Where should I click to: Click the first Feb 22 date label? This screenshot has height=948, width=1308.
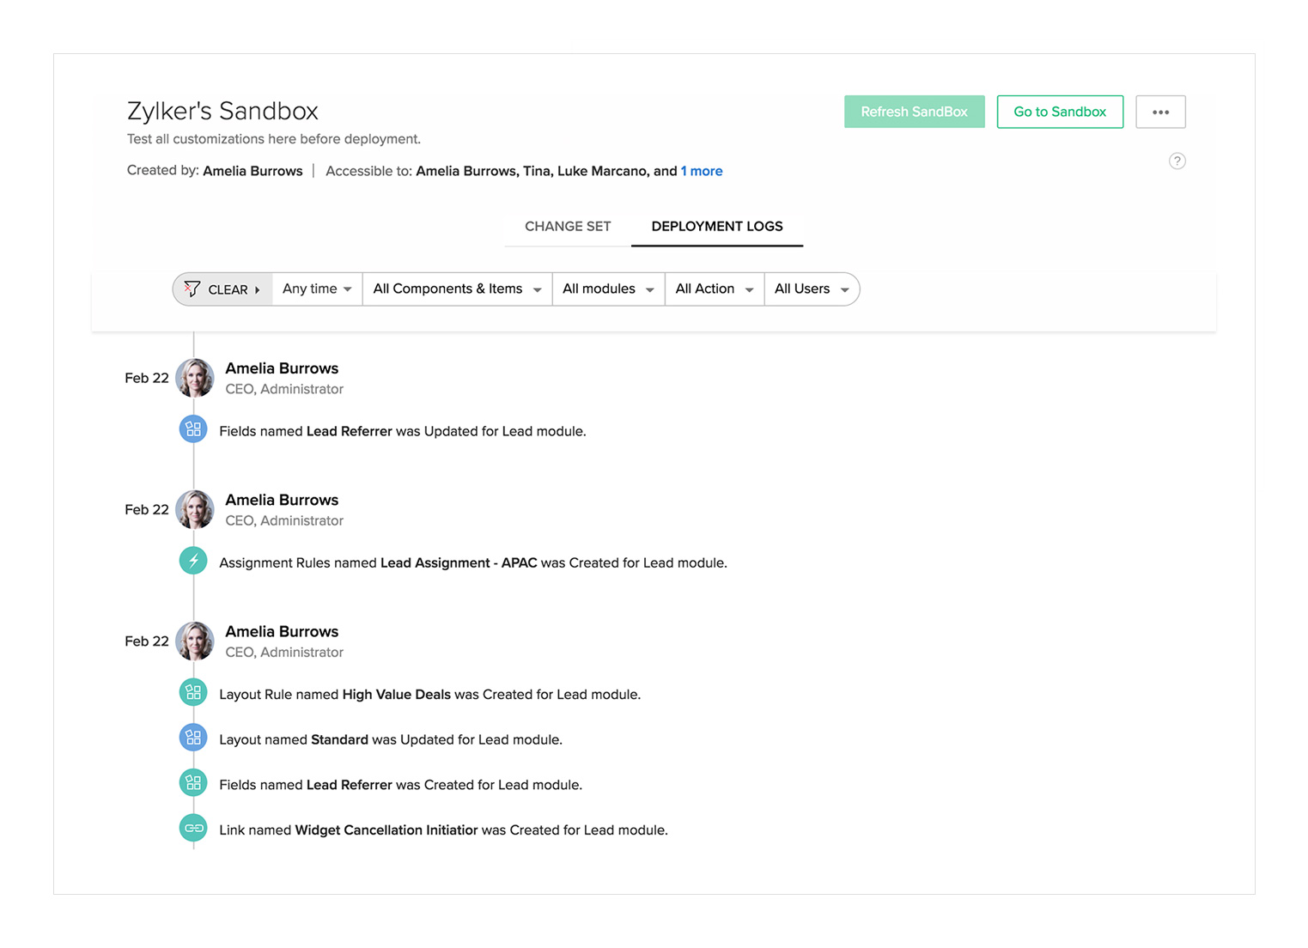click(147, 378)
